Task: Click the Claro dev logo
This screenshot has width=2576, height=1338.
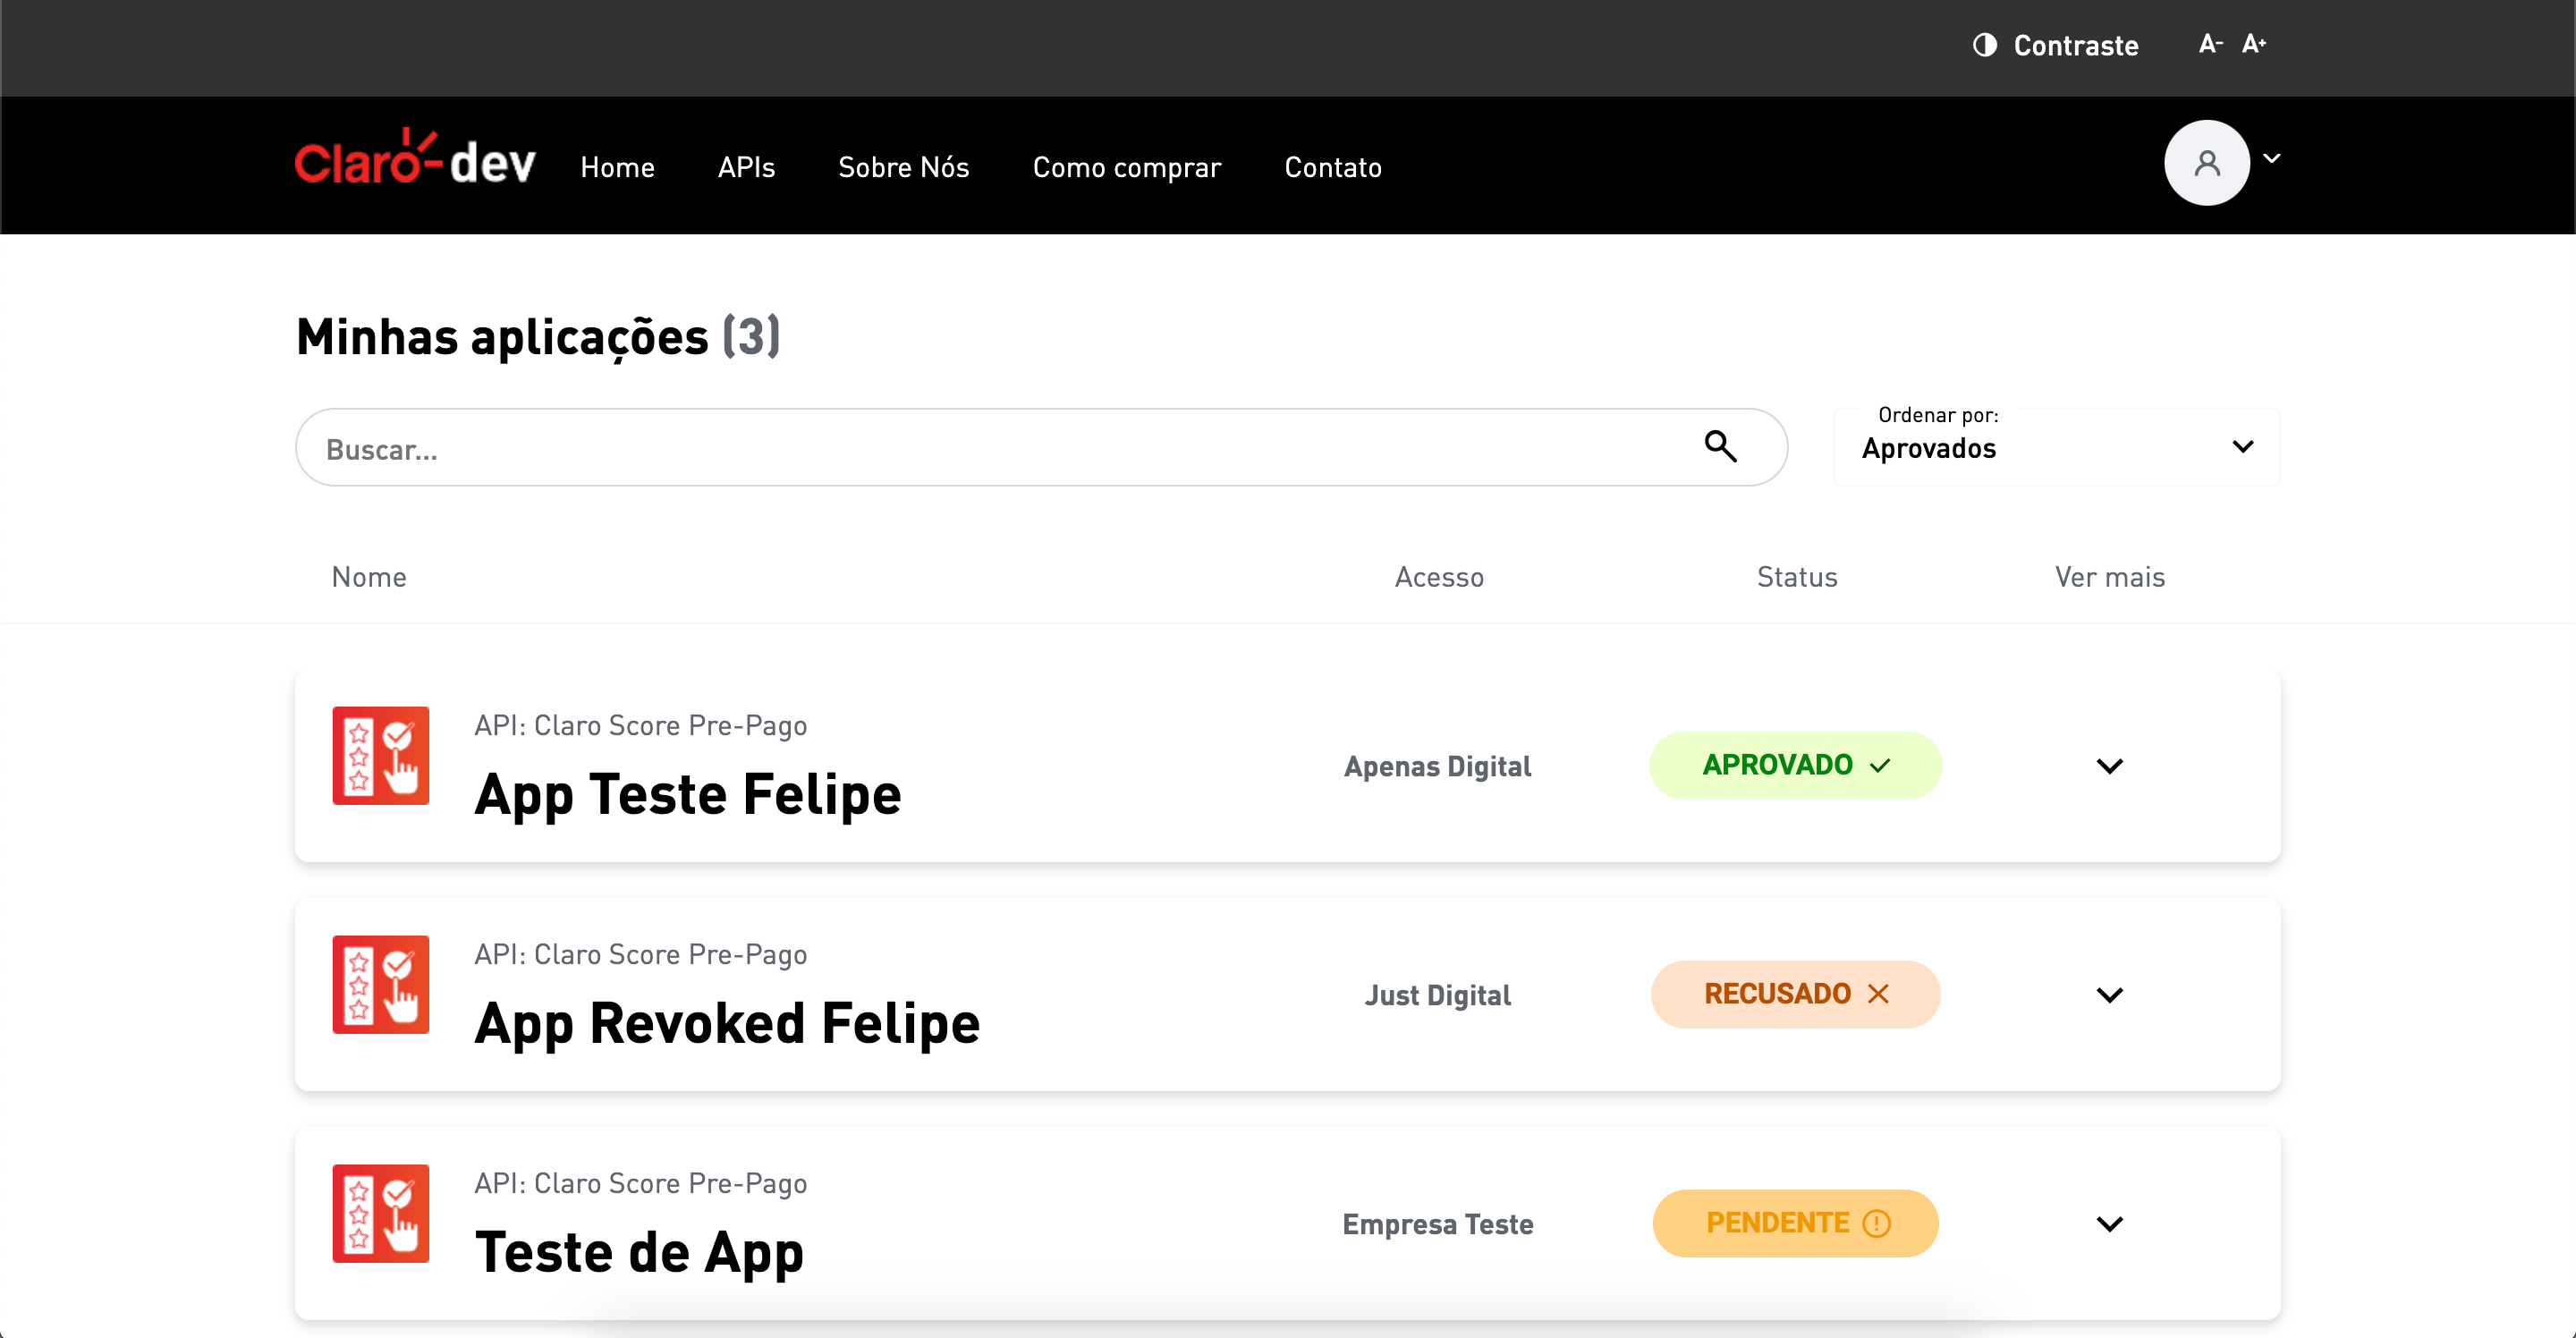Action: pos(414,160)
